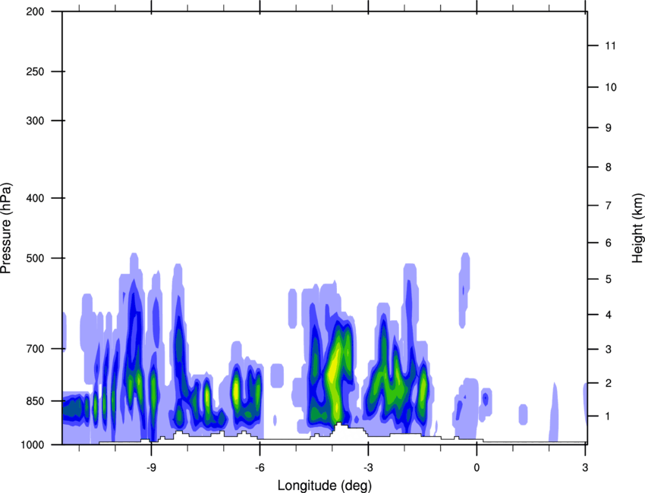This screenshot has width=645, height=493.
Task: Pick the 1 km height label
Action: tap(609, 416)
